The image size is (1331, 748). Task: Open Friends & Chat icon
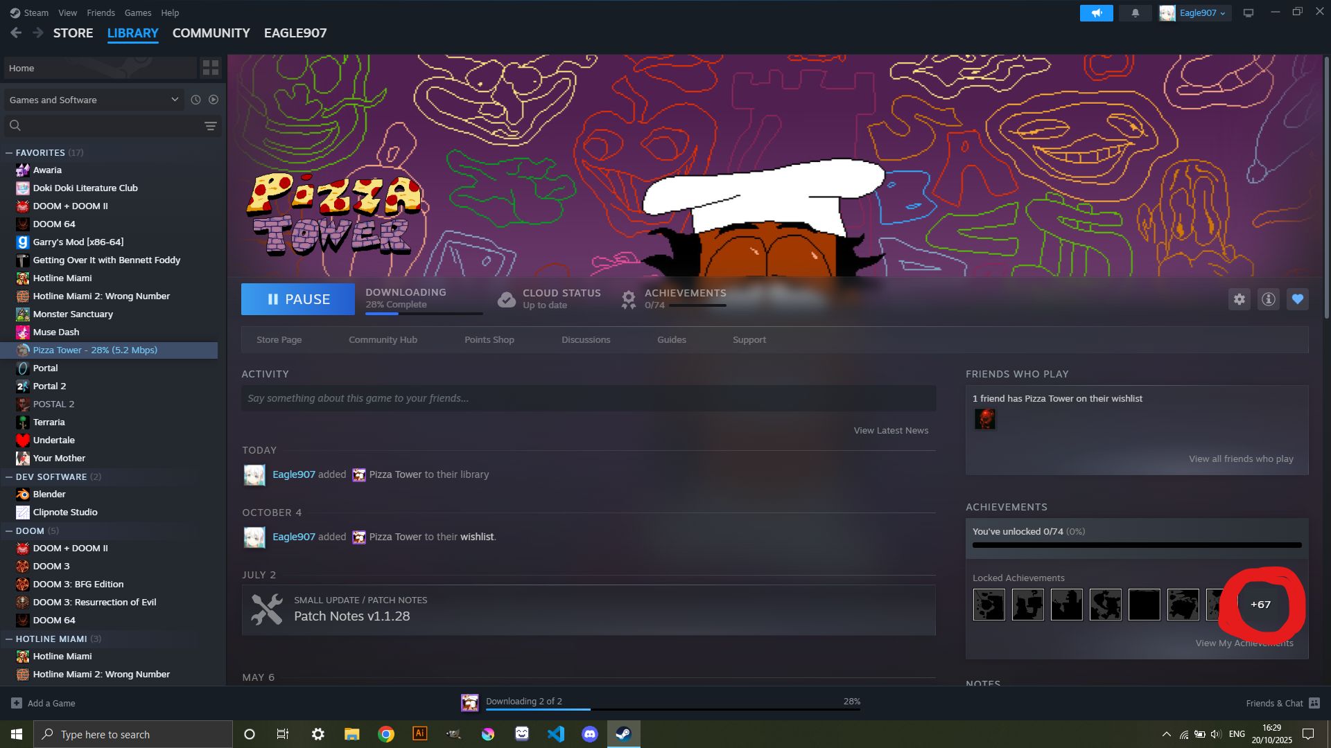tap(1314, 703)
